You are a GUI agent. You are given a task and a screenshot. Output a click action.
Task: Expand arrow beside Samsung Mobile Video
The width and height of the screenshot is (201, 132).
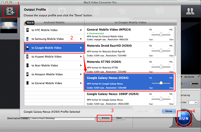click(81, 39)
